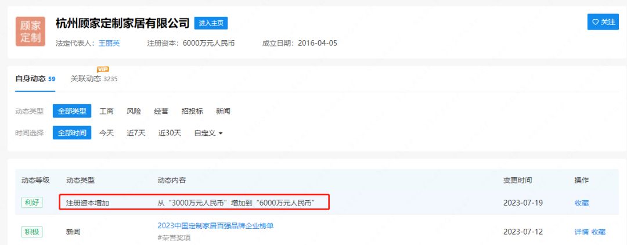Screen dimensions: 627x245
Task: Switch to 自身动态 tab
Action: tap(35, 79)
